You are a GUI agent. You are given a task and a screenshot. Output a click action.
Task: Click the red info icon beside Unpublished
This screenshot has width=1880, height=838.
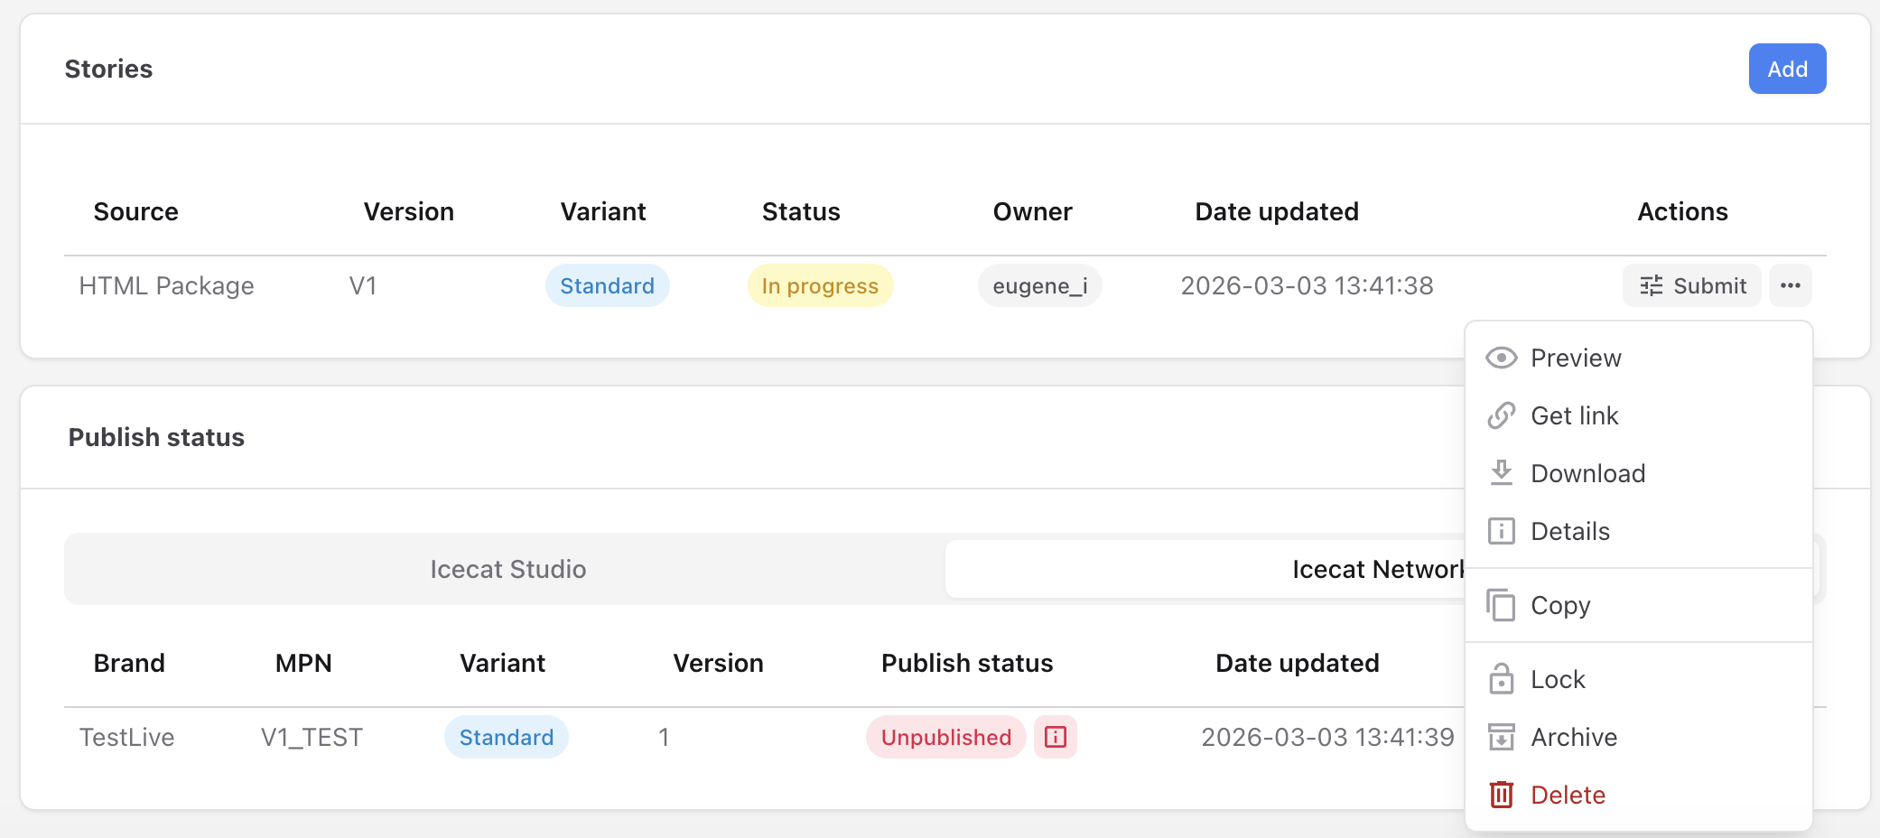tap(1055, 737)
